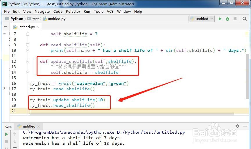Click the up arrow in Run panel
Screen dimensions: 251x149
(x=15, y=134)
